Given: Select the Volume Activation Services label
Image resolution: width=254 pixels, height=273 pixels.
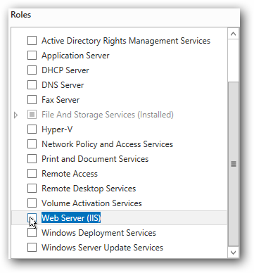Looking at the screenshot, I should 91,203.
